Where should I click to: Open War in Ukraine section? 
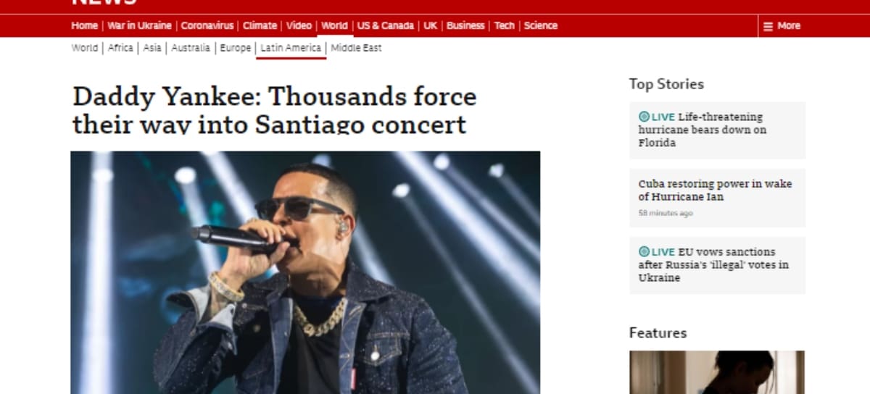[x=139, y=25]
